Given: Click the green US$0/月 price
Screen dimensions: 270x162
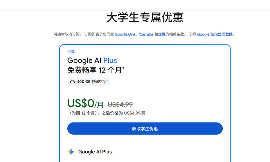Looking at the screenshot, I should pos(85,103).
